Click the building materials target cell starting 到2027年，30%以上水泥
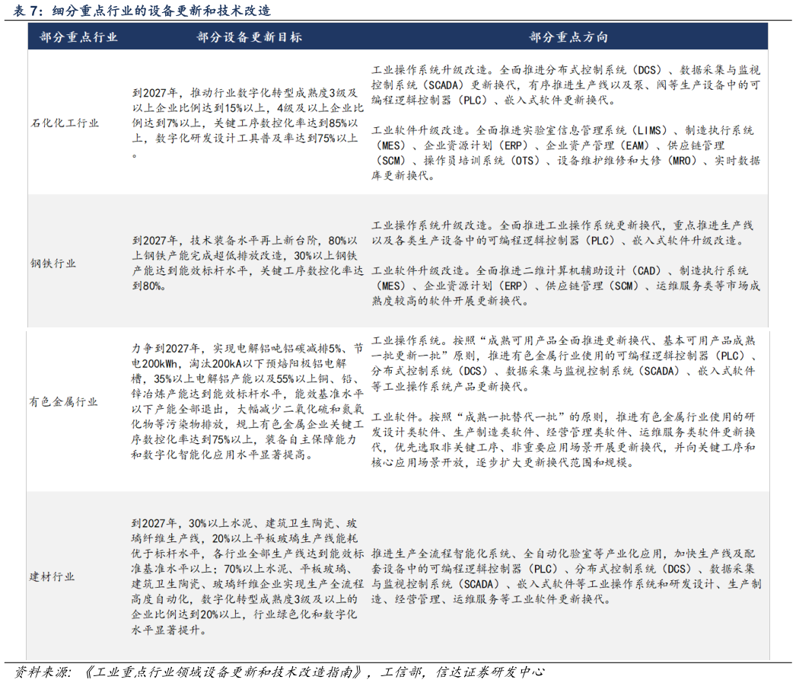Image resolution: width=796 pixels, height=683 pixels. (248, 576)
